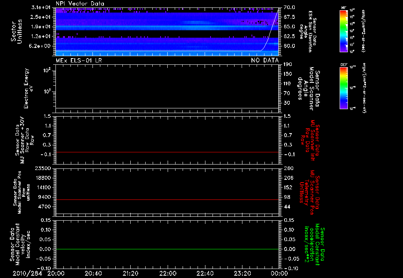Click the 18800 scanner position tick label
This screenshot has width=403, height=278.
43,178
